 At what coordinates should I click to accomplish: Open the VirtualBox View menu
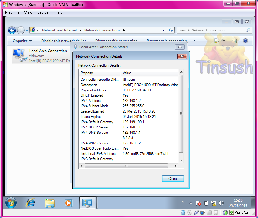(x=28, y=12)
